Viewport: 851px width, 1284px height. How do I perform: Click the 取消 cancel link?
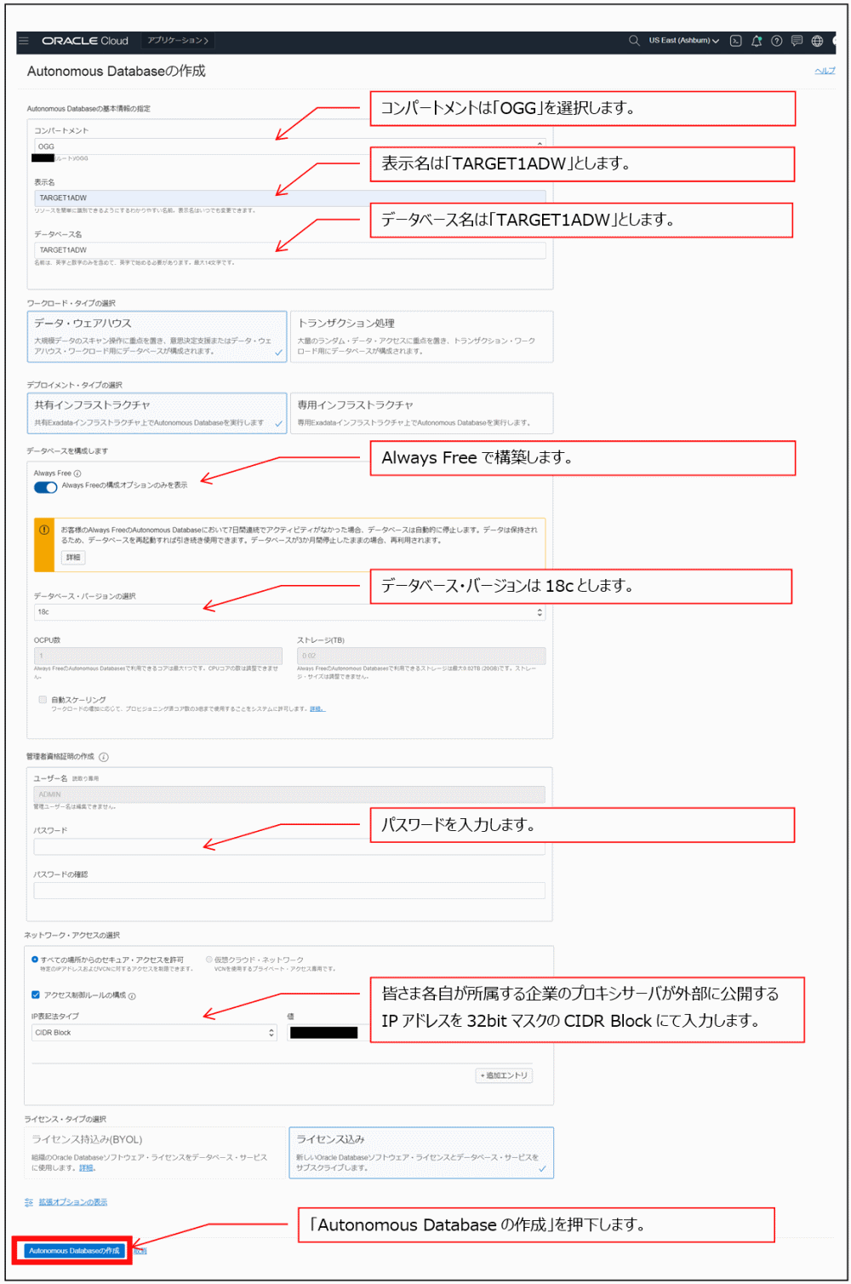(x=140, y=1251)
